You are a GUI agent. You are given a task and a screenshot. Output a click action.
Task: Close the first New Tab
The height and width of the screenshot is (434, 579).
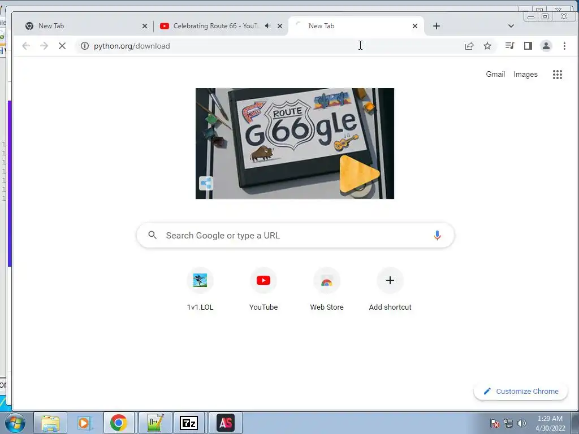click(145, 26)
